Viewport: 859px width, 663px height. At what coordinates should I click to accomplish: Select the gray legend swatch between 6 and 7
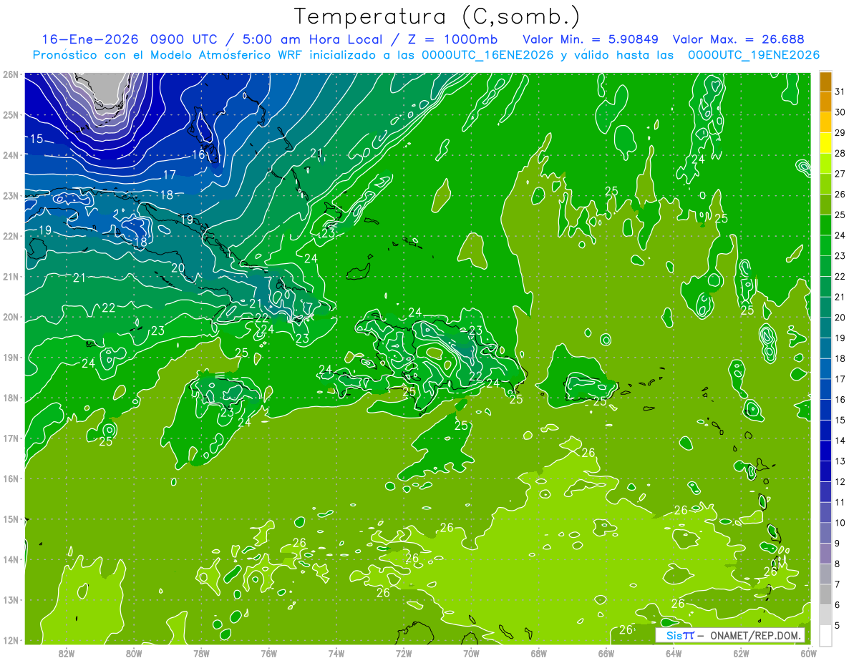click(826, 594)
